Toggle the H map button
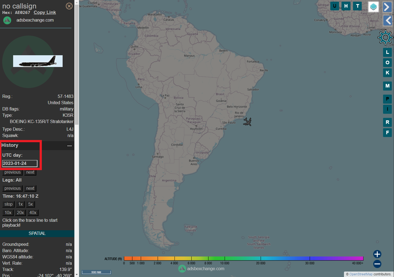Viewport: 394px width, 277px height. point(346,6)
